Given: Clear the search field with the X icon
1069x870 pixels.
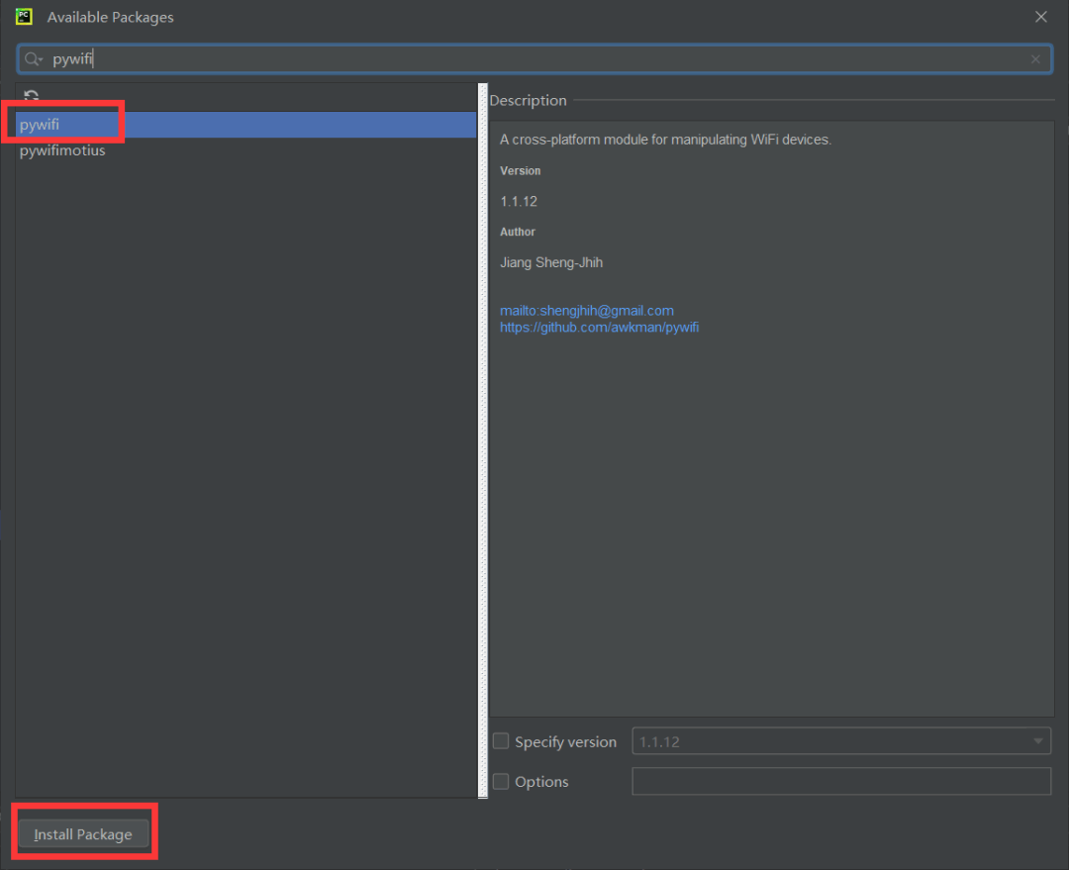Looking at the screenshot, I should pyautogui.click(x=1035, y=59).
